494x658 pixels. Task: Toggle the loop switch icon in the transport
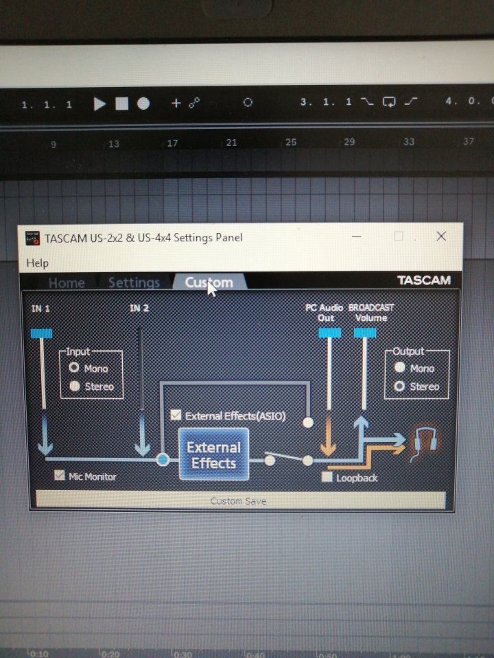click(389, 101)
